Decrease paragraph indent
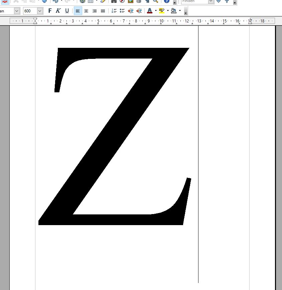The width and height of the screenshot is (282, 290). [x=131, y=11]
